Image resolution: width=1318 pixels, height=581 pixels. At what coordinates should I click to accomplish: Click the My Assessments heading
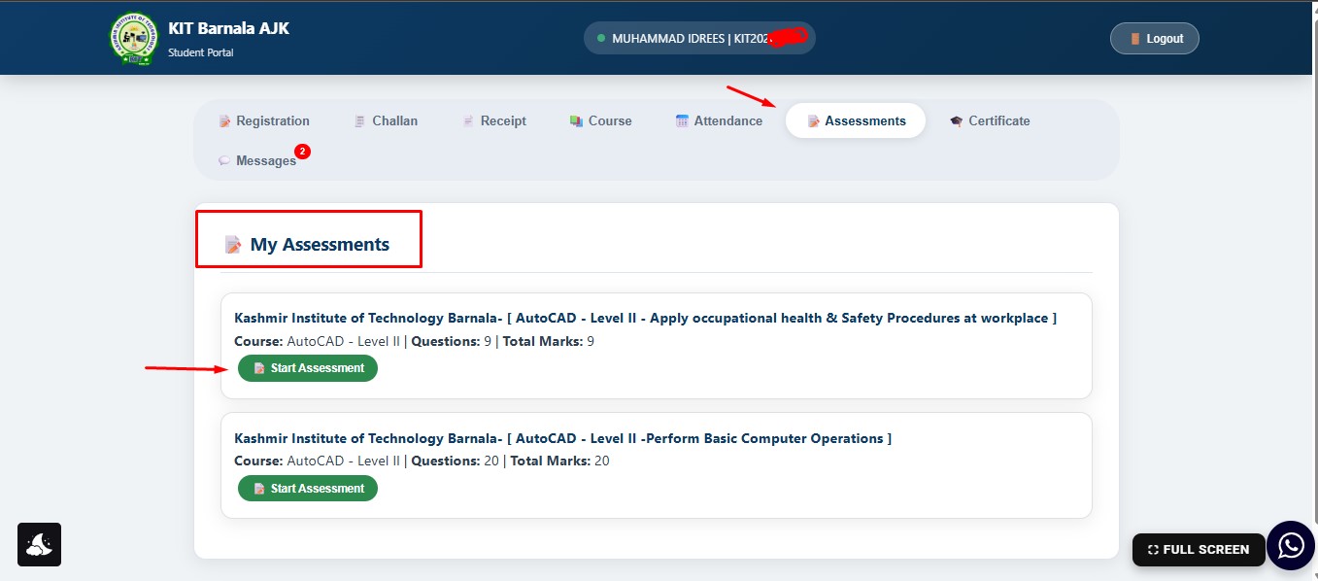click(320, 245)
